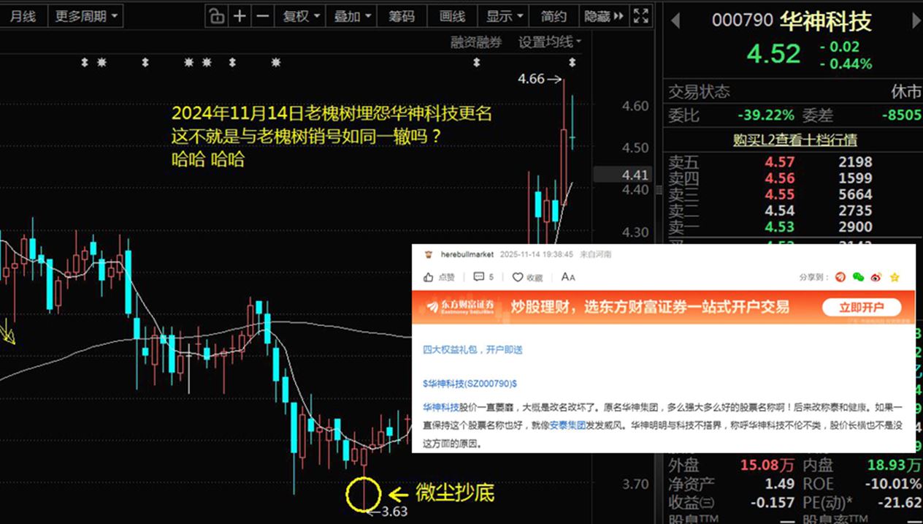Click 内盘 value 18.93万

click(894, 466)
